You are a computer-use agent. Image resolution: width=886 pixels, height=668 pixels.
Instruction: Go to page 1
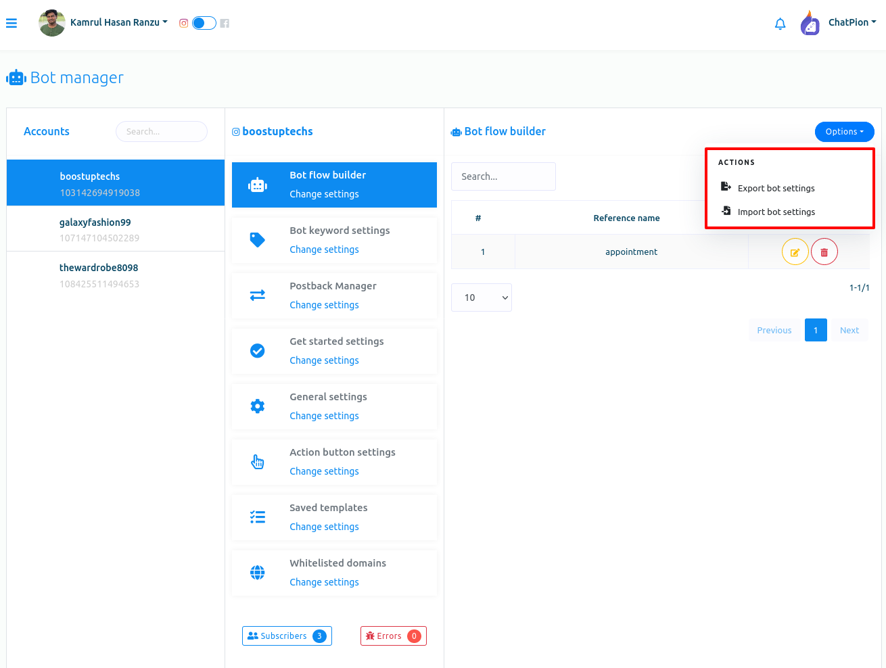[x=816, y=330]
